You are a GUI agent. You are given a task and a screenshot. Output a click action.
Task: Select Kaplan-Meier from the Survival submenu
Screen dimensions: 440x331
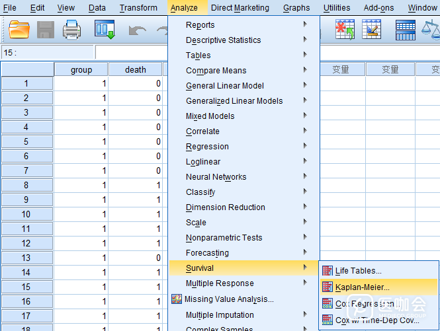tap(362, 287)
